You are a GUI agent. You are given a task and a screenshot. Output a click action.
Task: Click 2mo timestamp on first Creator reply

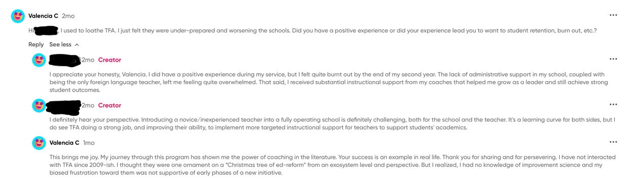tap(88, 60)
